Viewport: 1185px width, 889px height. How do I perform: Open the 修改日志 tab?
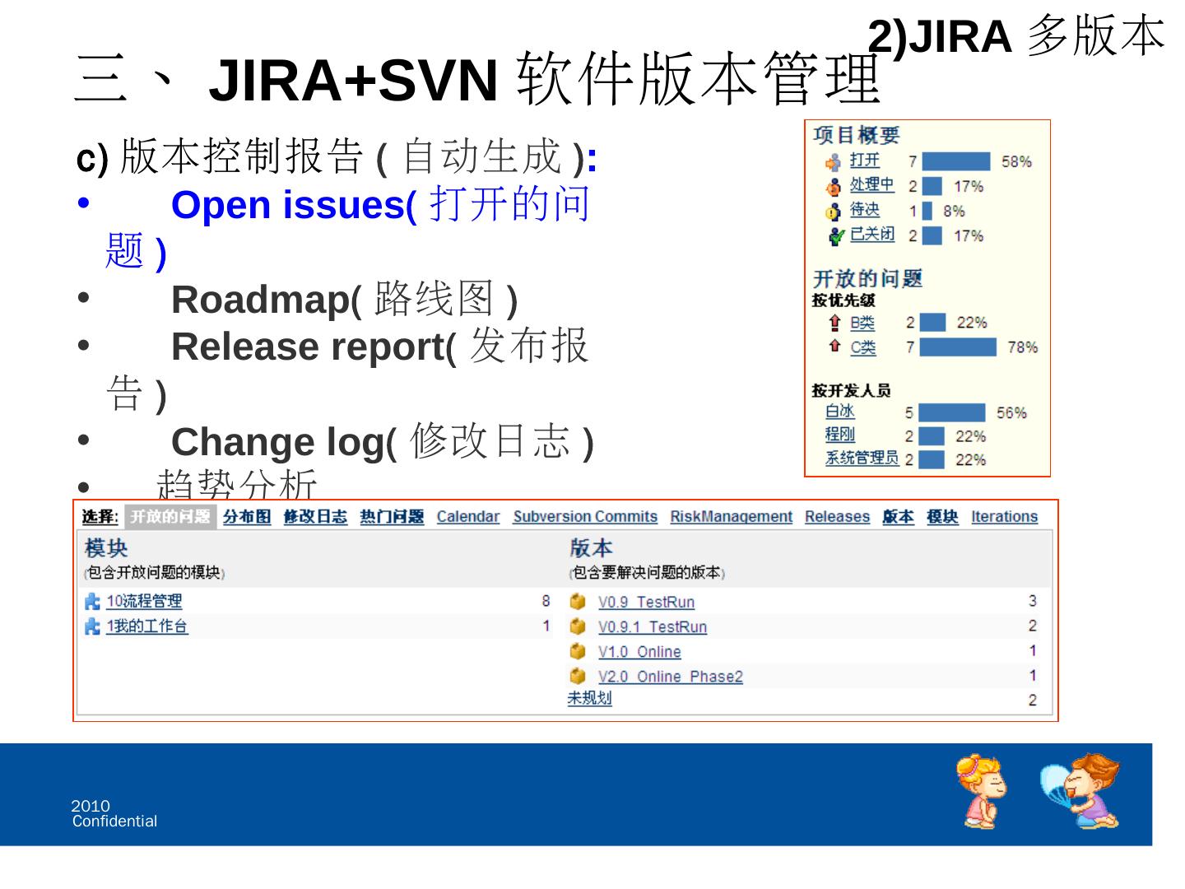315,516
